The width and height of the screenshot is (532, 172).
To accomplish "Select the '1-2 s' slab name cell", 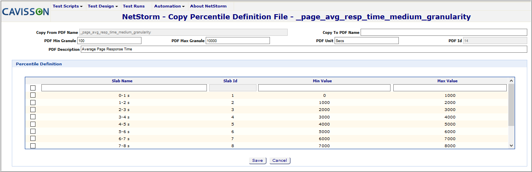I will click(x=124, y=102).
